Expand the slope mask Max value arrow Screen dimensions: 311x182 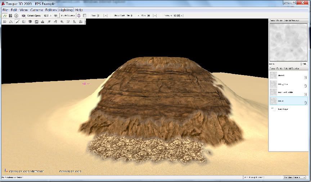[155, 16]
